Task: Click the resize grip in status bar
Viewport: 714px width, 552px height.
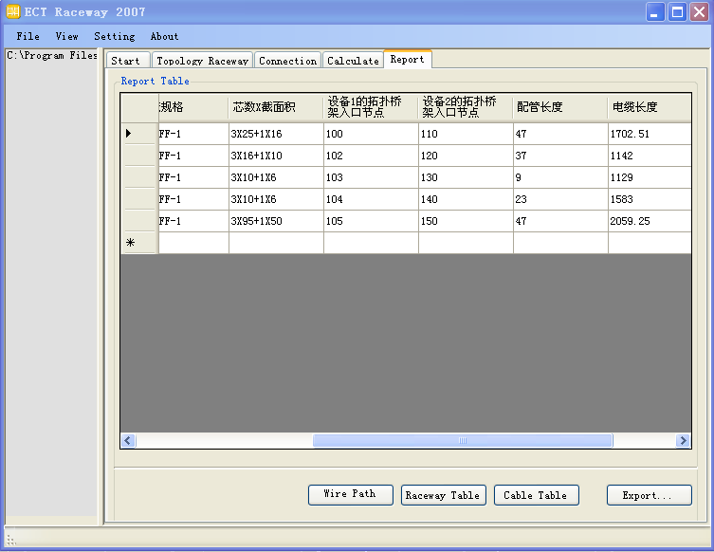Action: pos(11,541)
